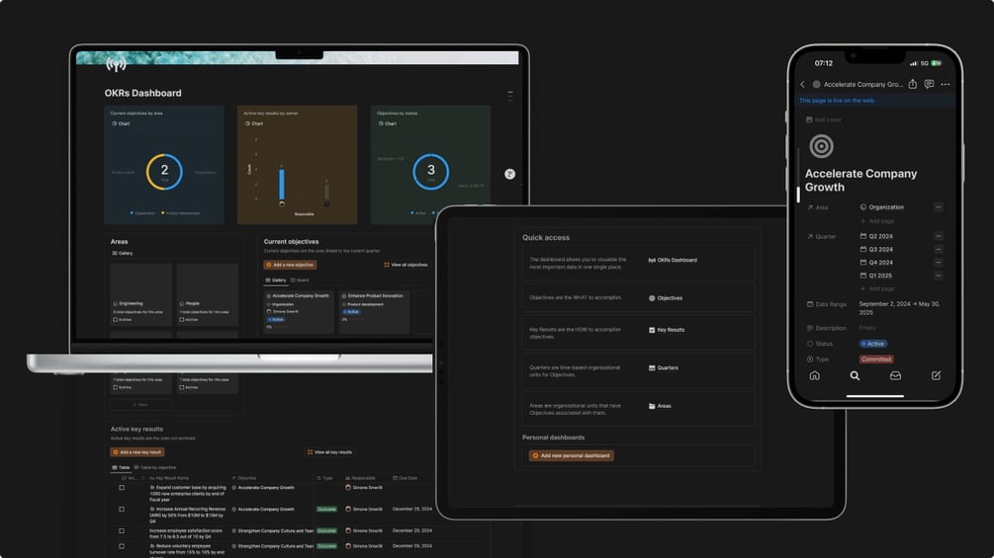This screenshot has height=558, width=994.
Task: Check the Archive box under the Engineering area
Action: tap(116, 319)
